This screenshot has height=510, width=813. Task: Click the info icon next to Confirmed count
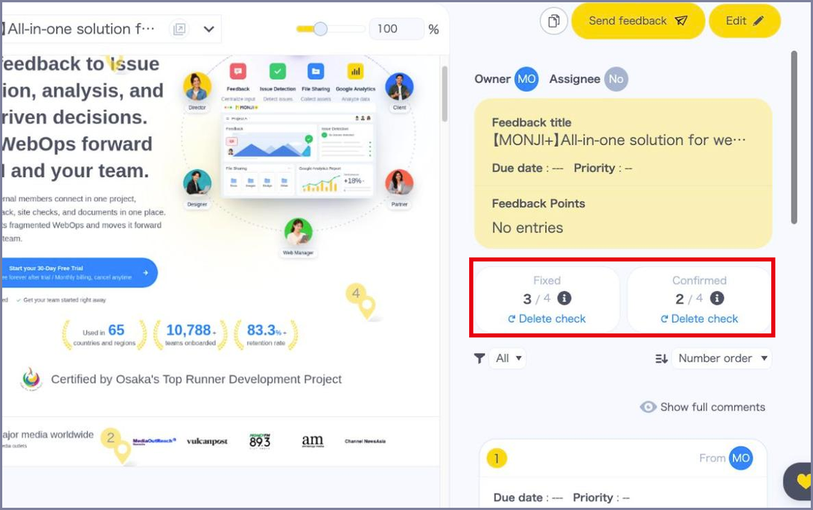(717, 298)
